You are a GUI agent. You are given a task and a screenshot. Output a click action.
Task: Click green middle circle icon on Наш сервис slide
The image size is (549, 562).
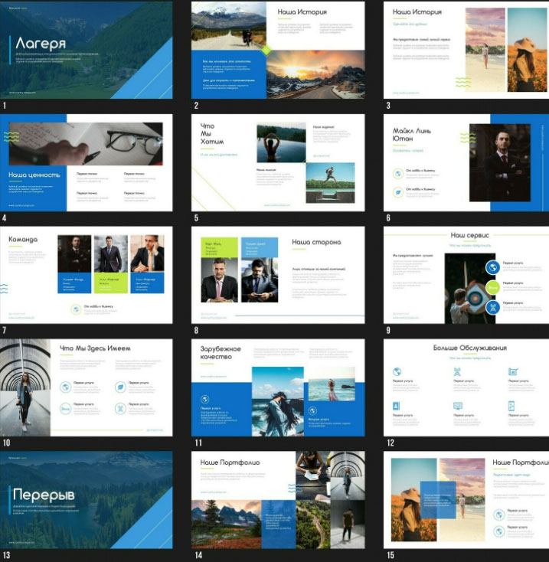click(x=494, y=287)
